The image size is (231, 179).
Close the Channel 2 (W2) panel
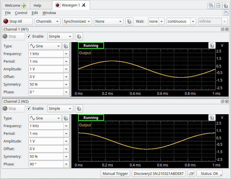[227, 102]
